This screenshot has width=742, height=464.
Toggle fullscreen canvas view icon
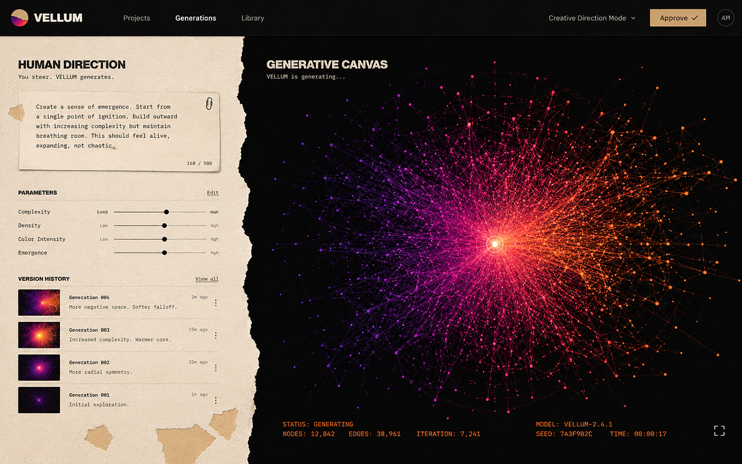pos(719,431)
